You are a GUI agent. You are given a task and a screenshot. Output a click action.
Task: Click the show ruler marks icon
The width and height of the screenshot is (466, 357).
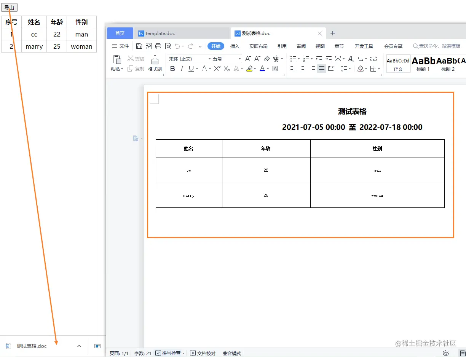click(x=373, y=59)
